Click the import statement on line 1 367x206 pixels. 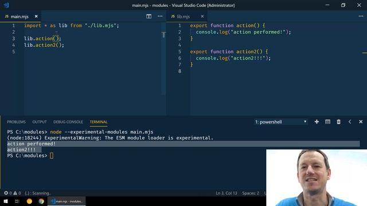point(72,25)
